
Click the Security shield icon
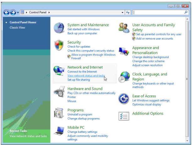[x=59, y=45]
